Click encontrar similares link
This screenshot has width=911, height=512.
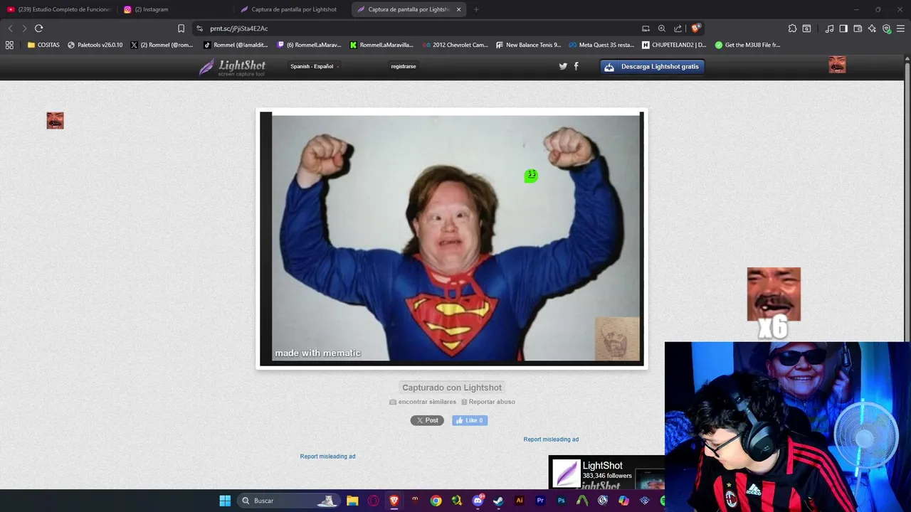423,402
